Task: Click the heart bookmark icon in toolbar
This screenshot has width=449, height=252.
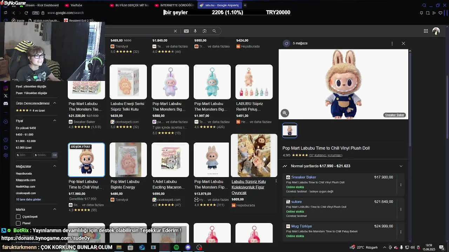Action: (440, 13)
